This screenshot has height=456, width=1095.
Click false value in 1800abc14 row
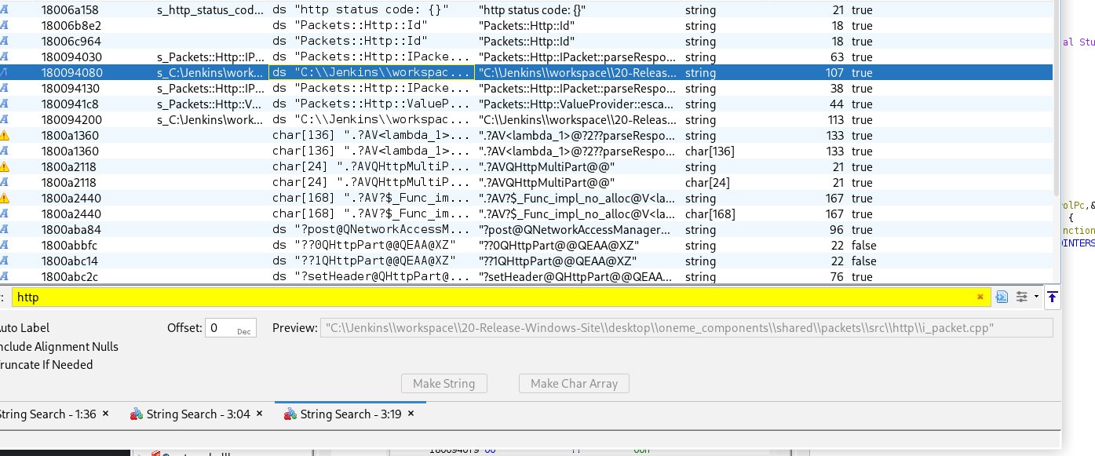pos(864,261)
